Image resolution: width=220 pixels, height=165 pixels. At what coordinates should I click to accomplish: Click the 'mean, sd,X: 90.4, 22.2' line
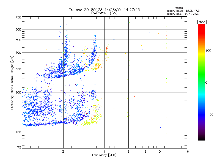tap(183, 14)
